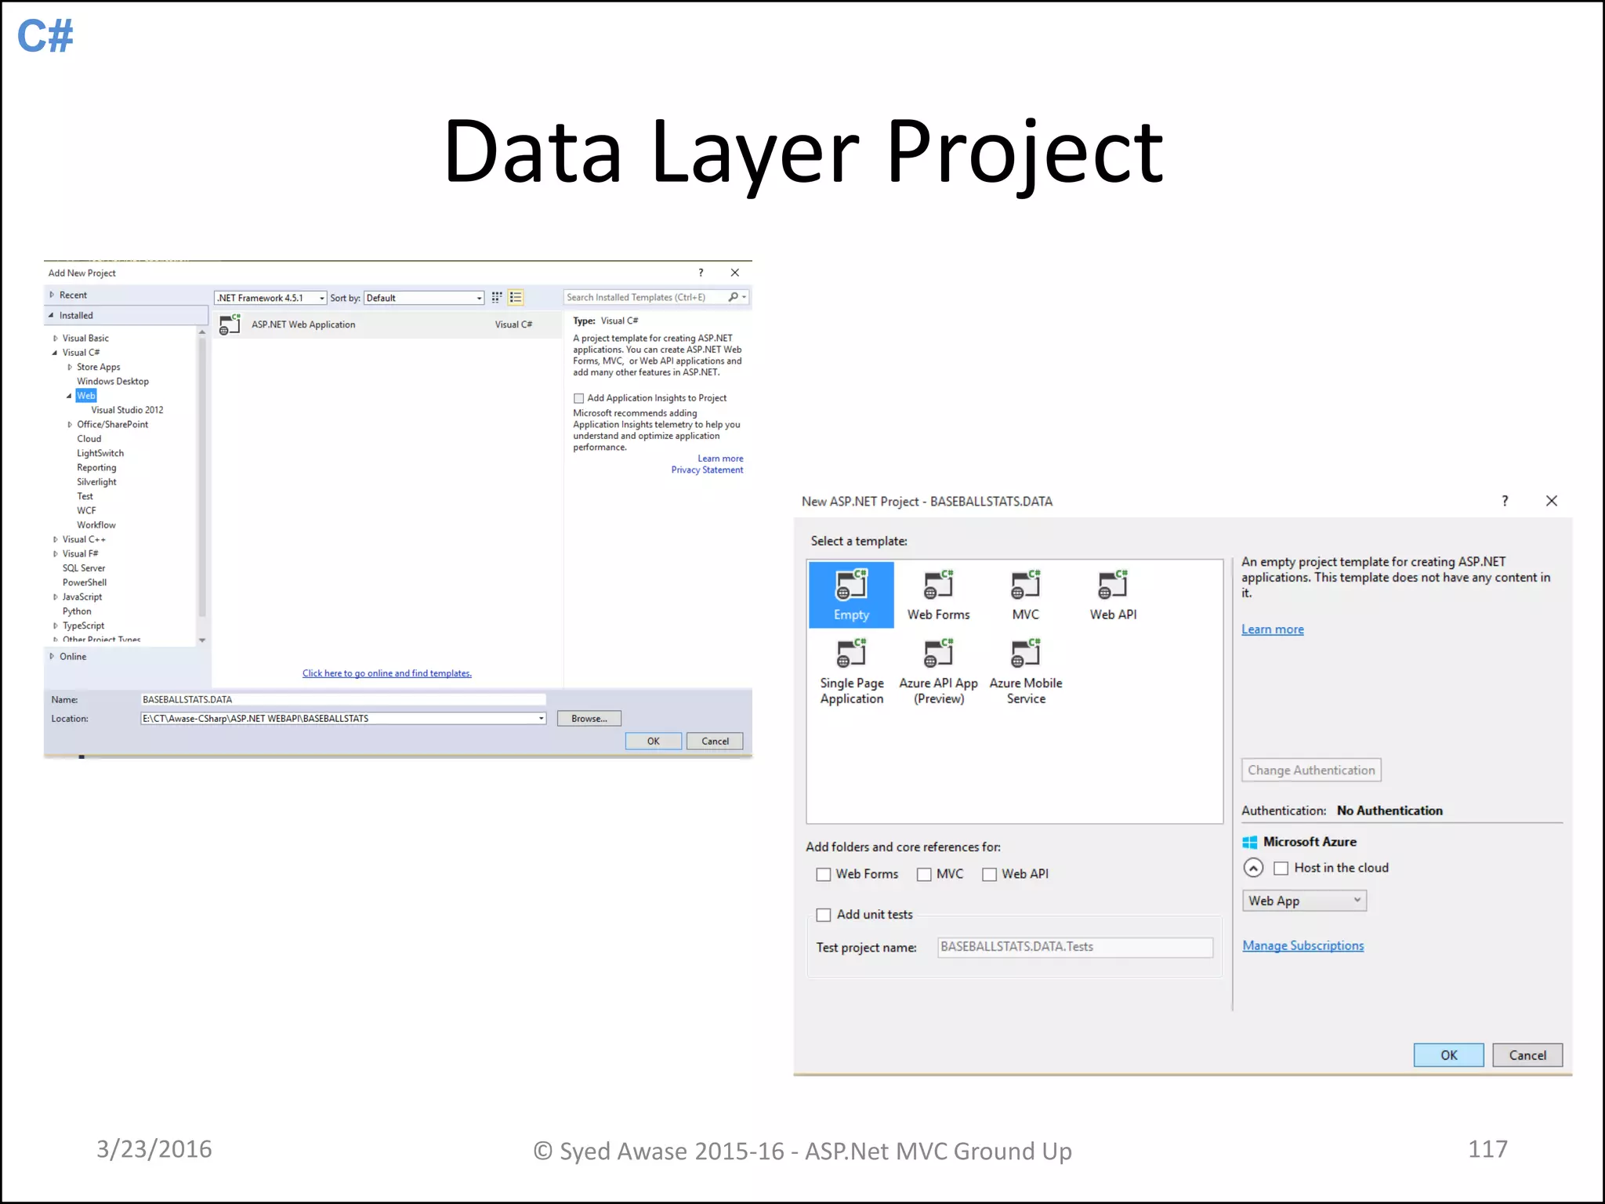Open .NET Framework 4.5.1 dropdown

coord(270,298)
